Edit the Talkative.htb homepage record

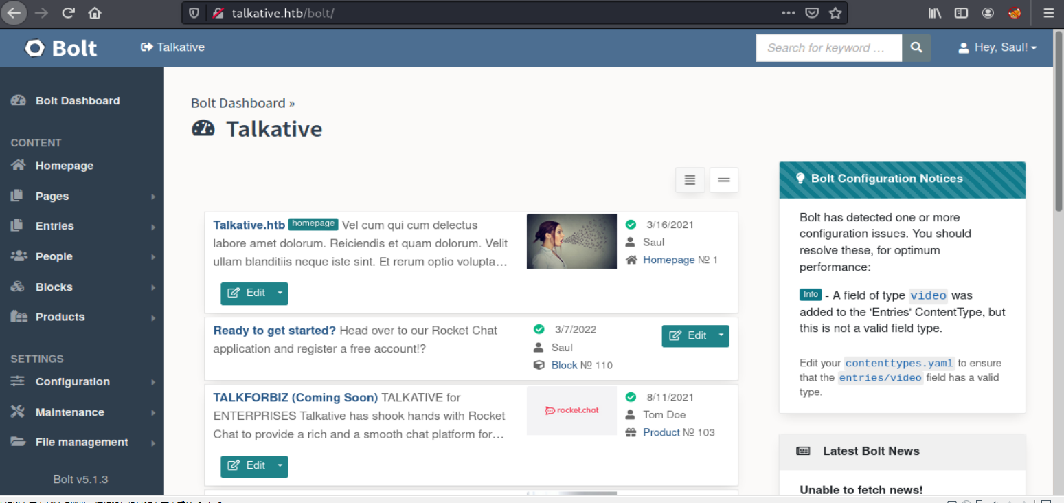click(247, 293)
